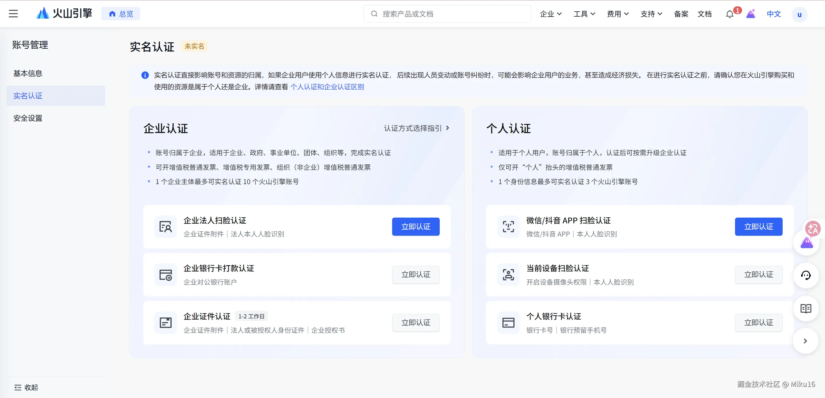Open the 个人认证和企业认证区别 link

click(327, 87)
